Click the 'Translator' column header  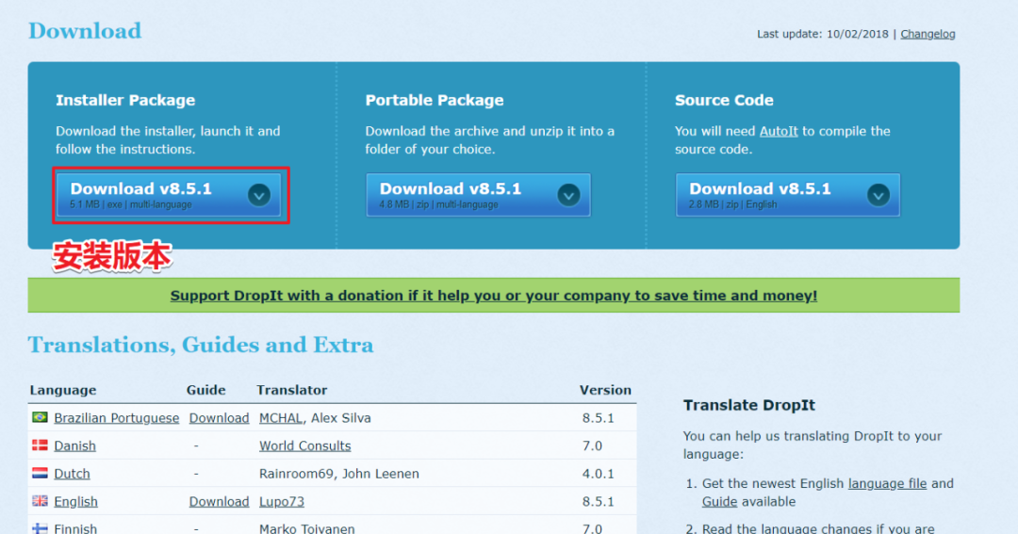291,391
